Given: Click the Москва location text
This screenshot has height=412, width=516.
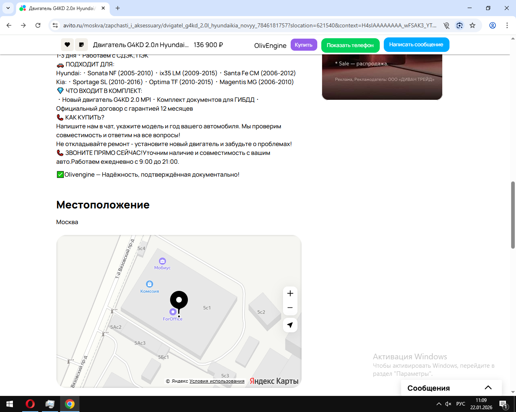Looking at the screenshot, I should click(67, 222).
